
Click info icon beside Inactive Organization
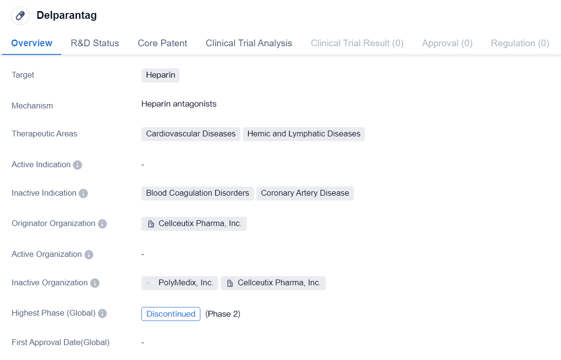(x=95, y=283)
